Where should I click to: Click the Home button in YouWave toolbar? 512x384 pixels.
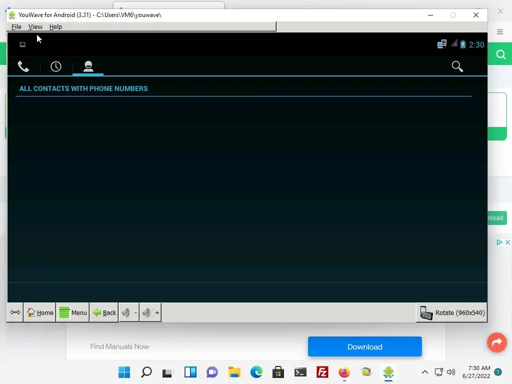point(40,312)
